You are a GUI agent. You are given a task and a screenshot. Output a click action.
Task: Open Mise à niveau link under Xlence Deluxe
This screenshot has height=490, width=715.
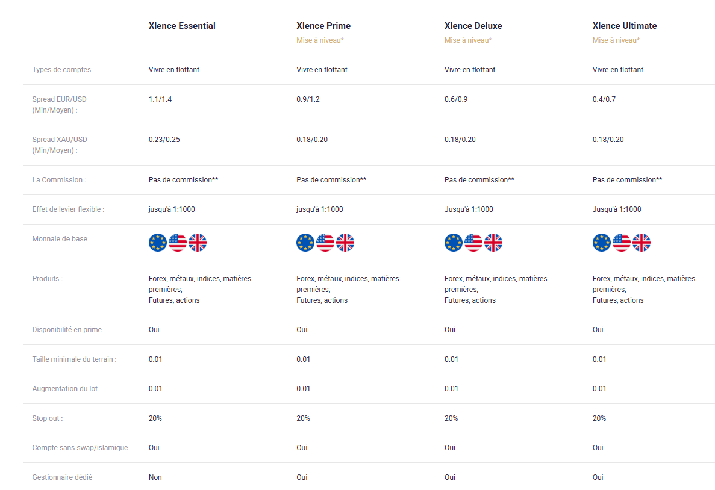pos(468,40)
